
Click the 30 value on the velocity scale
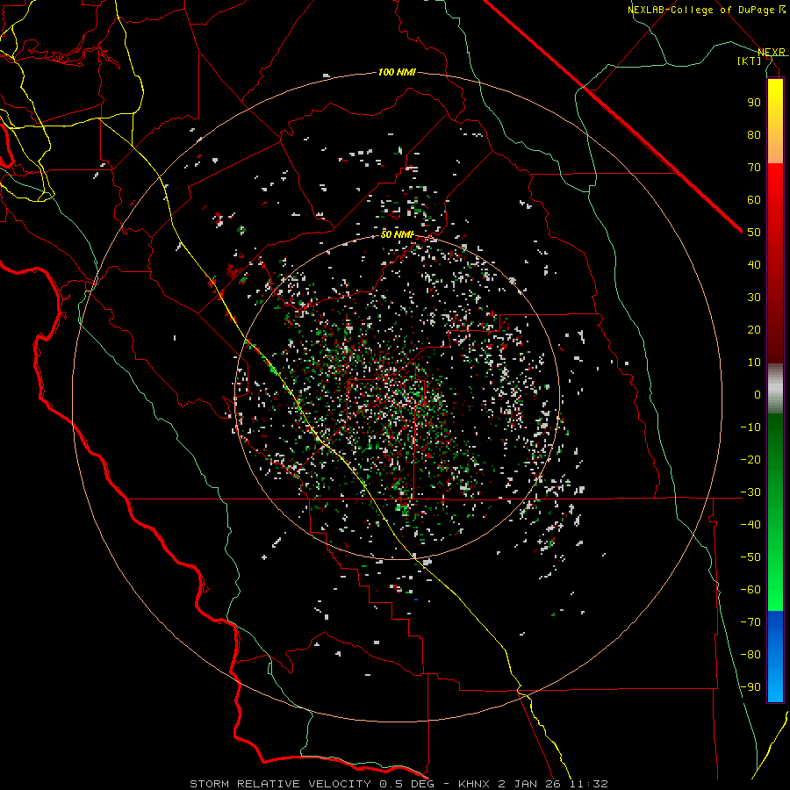754,298
